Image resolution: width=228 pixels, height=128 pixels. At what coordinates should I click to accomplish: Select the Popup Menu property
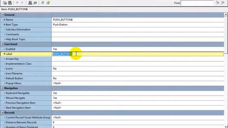[112, 83]
